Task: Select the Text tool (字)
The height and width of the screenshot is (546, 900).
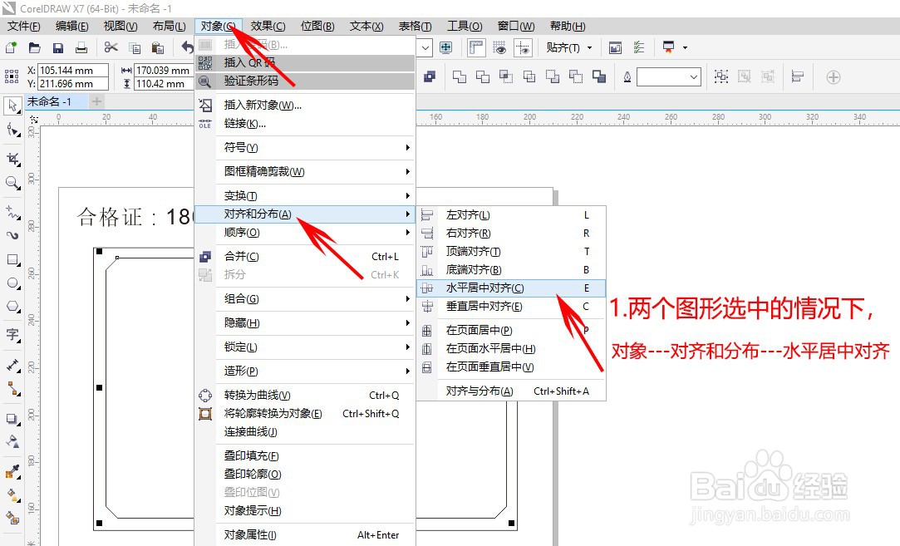Action: pyautogui.click(x=12, y=335)
